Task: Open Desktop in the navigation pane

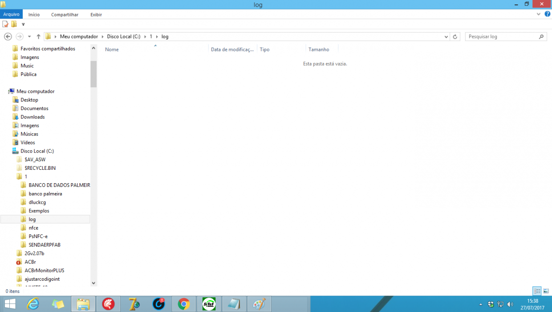Action: (29, 100)
